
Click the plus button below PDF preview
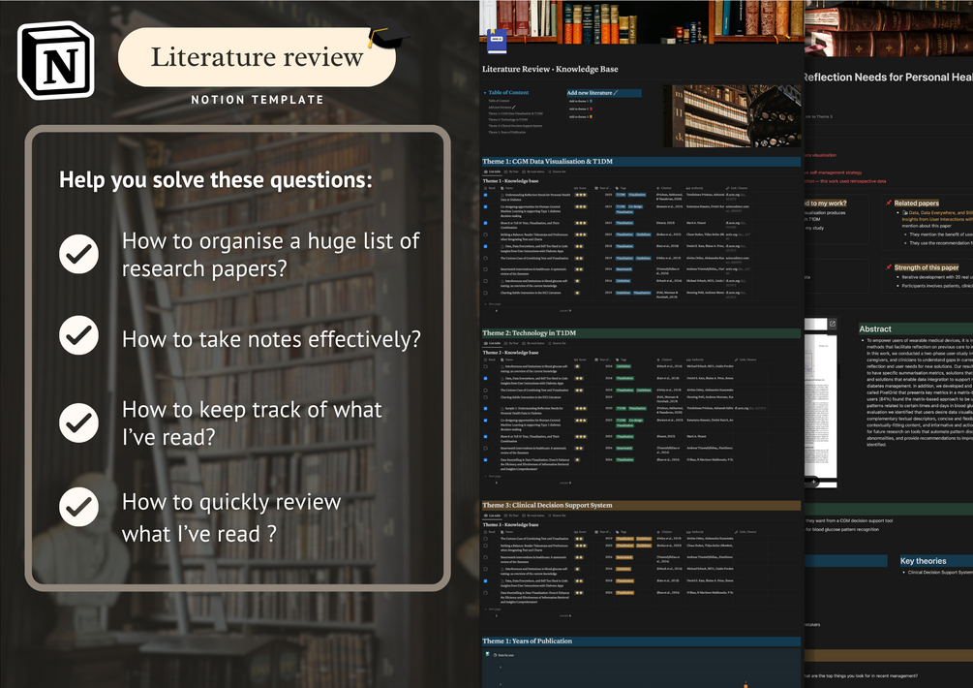tap(813, 482)
